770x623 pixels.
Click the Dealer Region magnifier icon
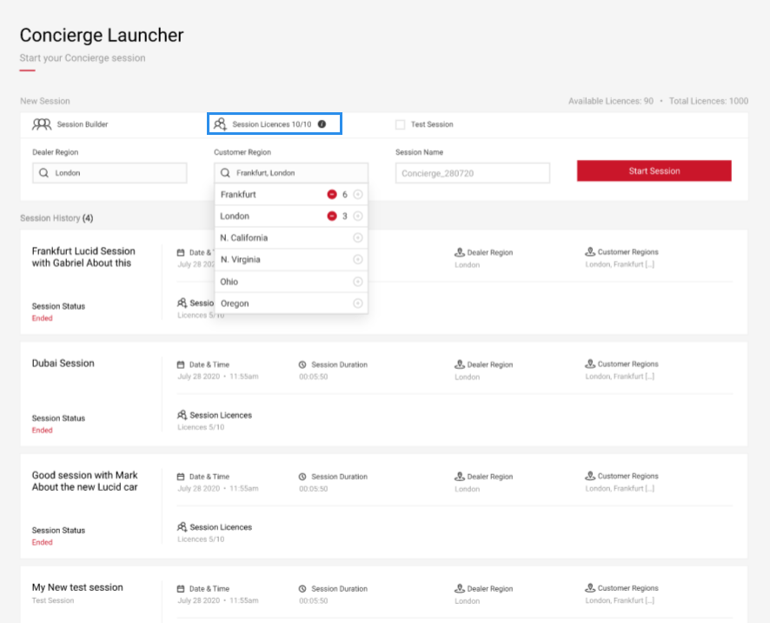[43, 173]
